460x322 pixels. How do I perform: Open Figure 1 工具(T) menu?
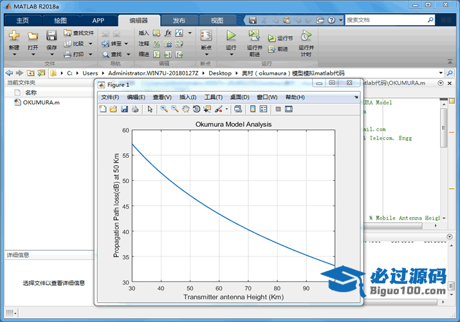click(214, 97)
